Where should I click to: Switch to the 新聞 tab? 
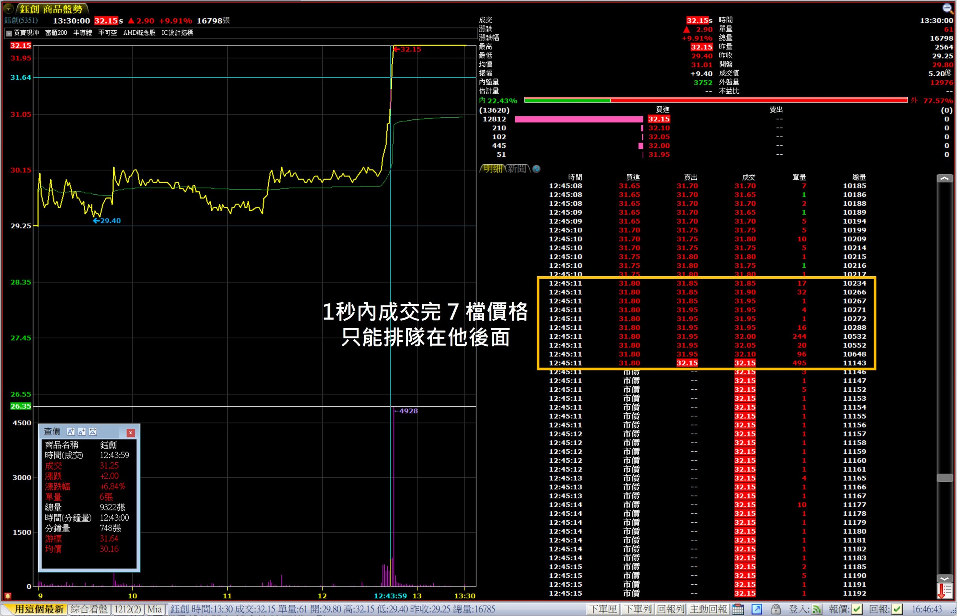tap(517, 169)
